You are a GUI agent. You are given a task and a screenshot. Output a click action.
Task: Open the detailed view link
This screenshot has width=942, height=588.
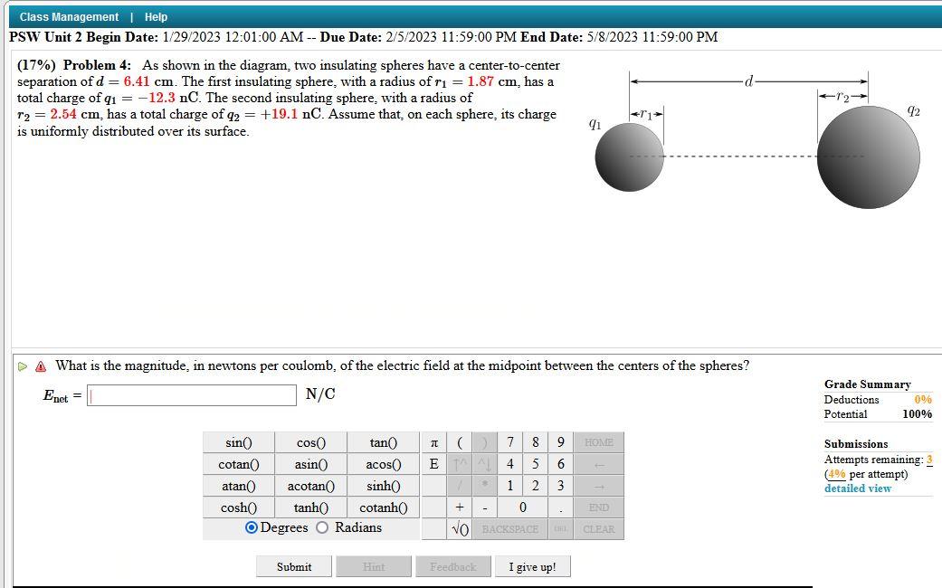(856, 488)
